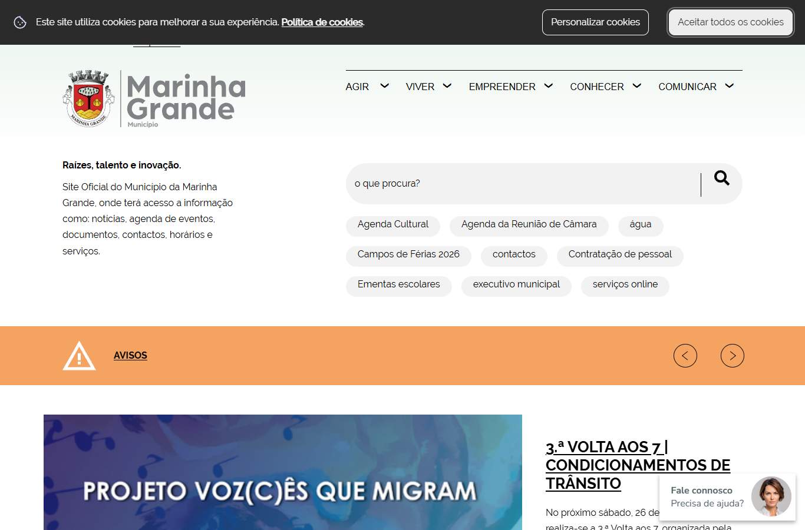Open the Fale connosco chat widget
The height and width of the screenshot is (530, 805).
coord(727,497)
